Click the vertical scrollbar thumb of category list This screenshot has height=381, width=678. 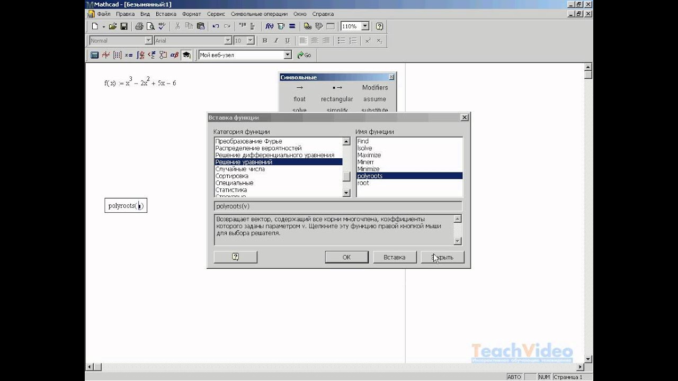click(x=346, y=176)
